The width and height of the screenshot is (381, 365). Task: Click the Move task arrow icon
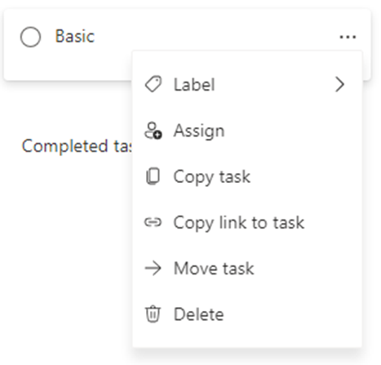pyautogui.click(x=153, y=269)
